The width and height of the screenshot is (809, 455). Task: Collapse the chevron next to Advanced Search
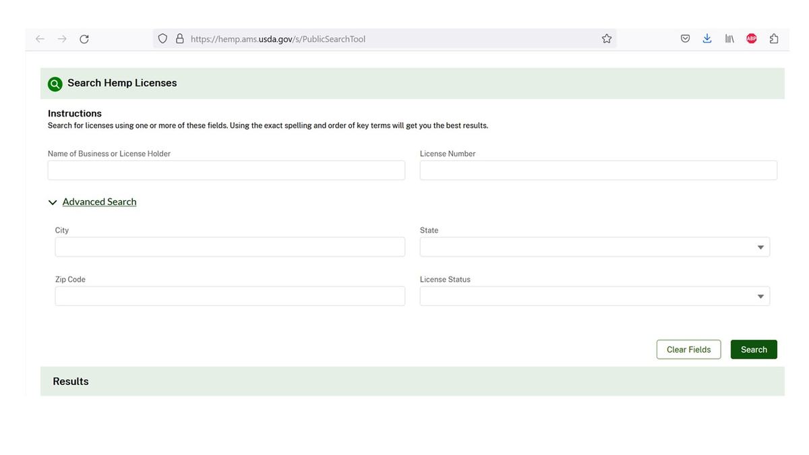[x=53, y=202]
